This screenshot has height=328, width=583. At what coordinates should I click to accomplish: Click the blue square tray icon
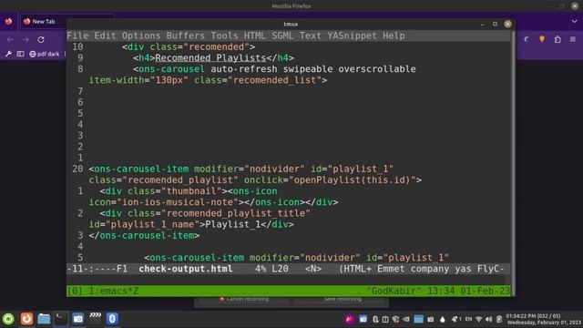tap(418, 319)
